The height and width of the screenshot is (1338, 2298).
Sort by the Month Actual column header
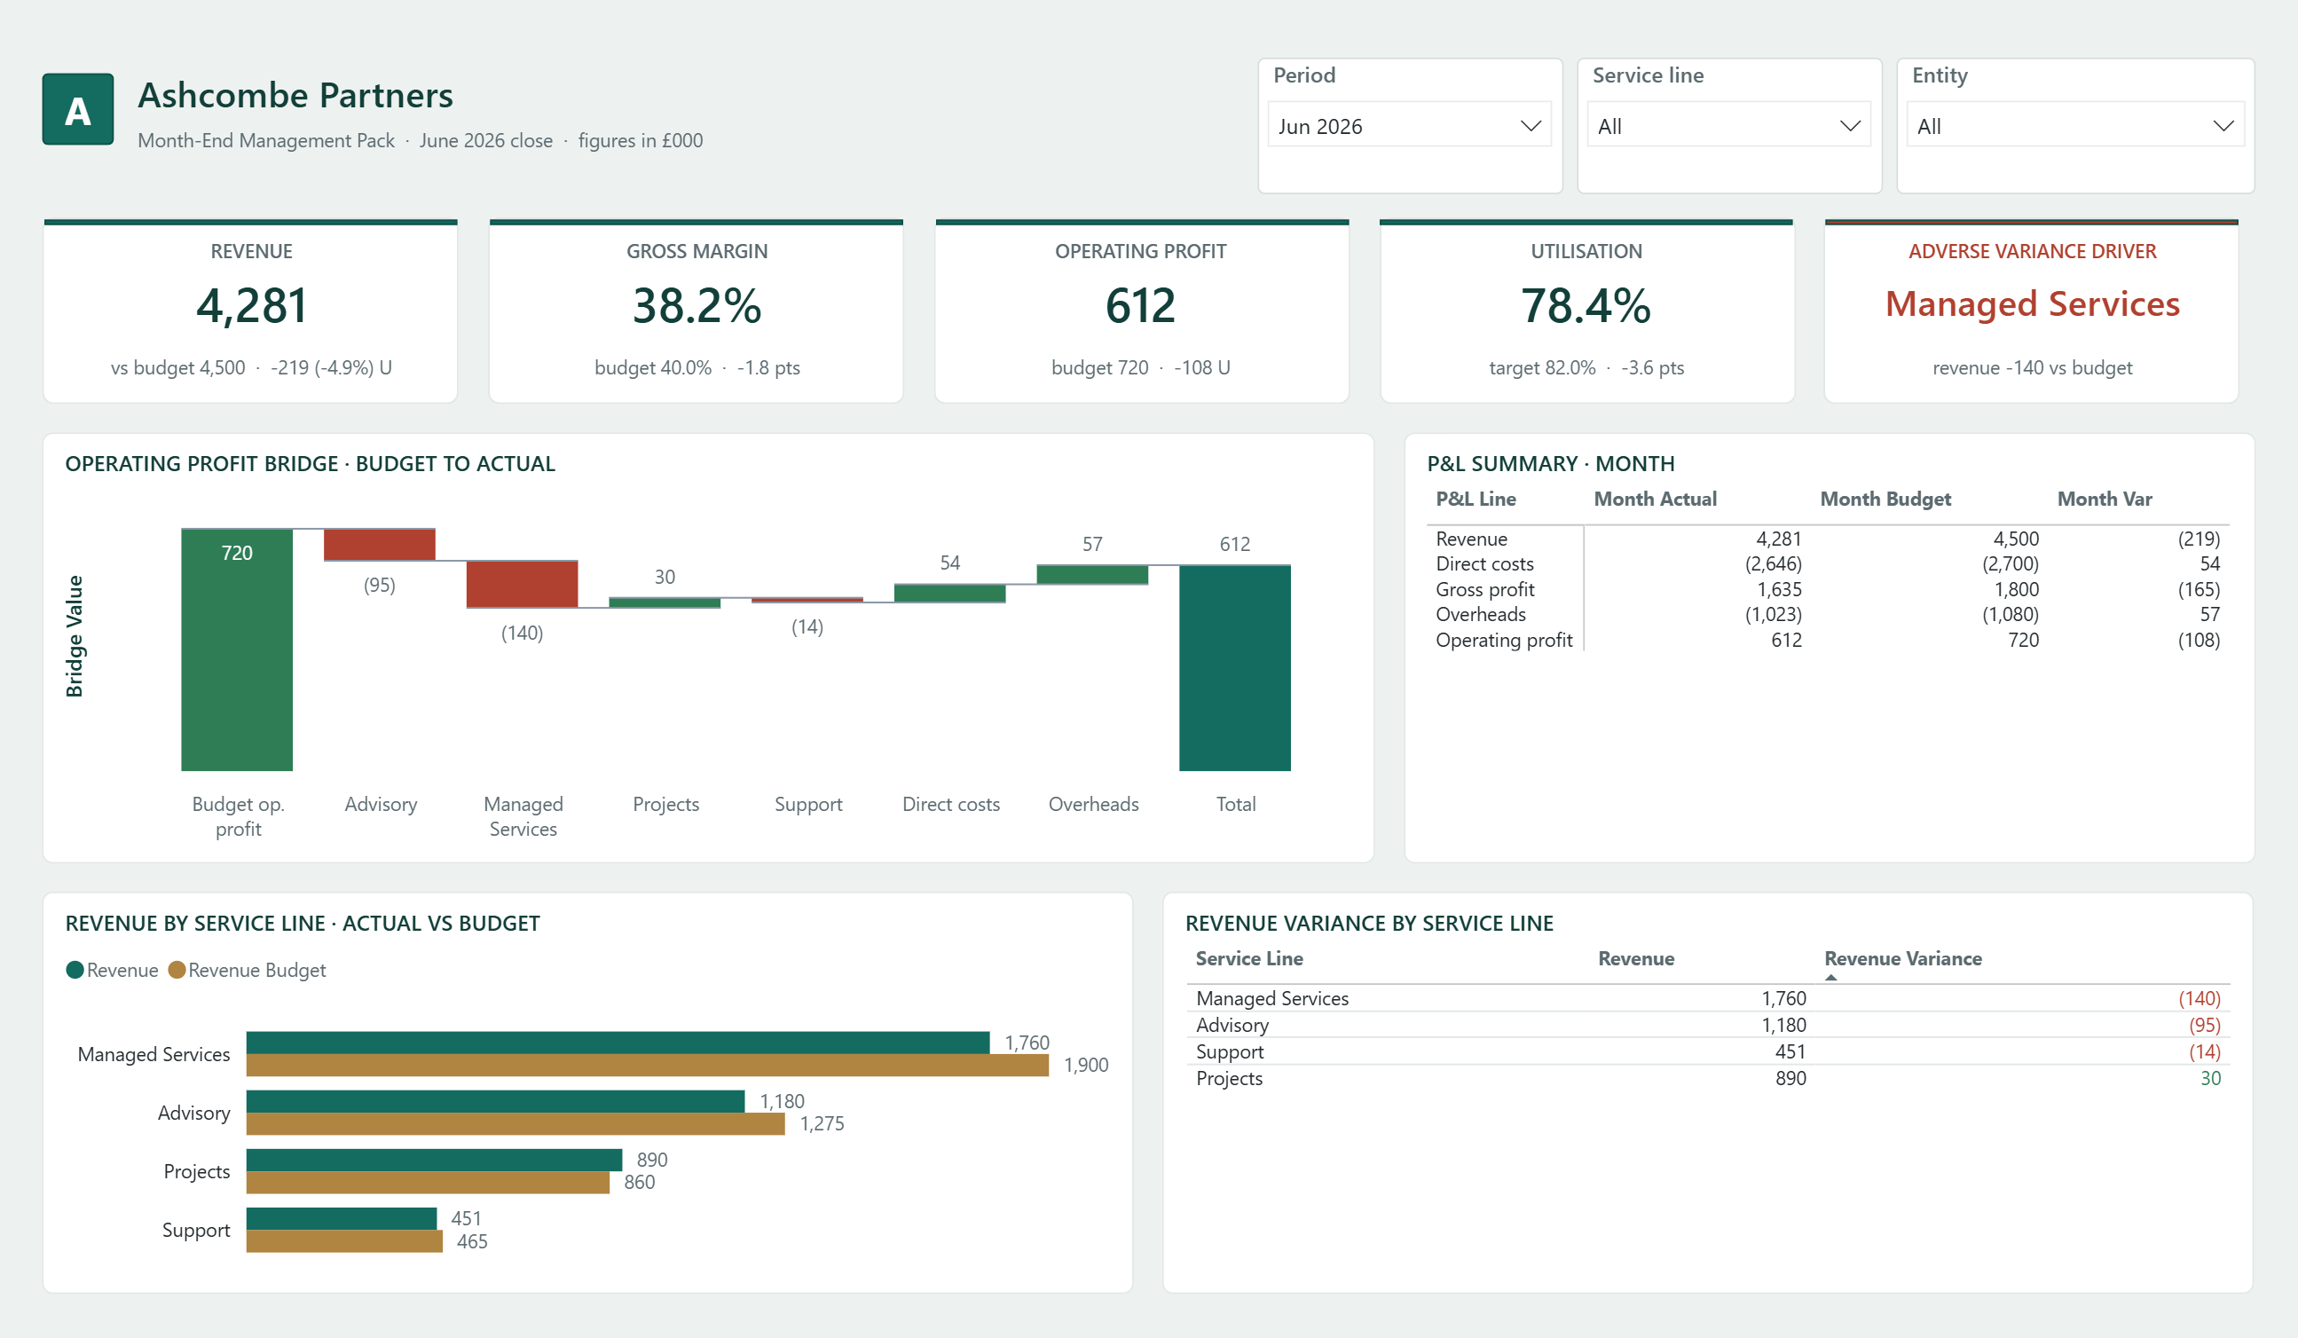click(x=1655, y=499)
